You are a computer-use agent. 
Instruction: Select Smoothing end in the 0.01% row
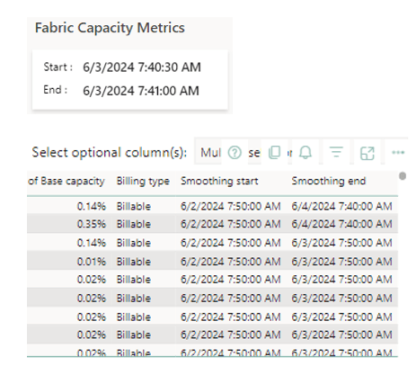[341, 262]
